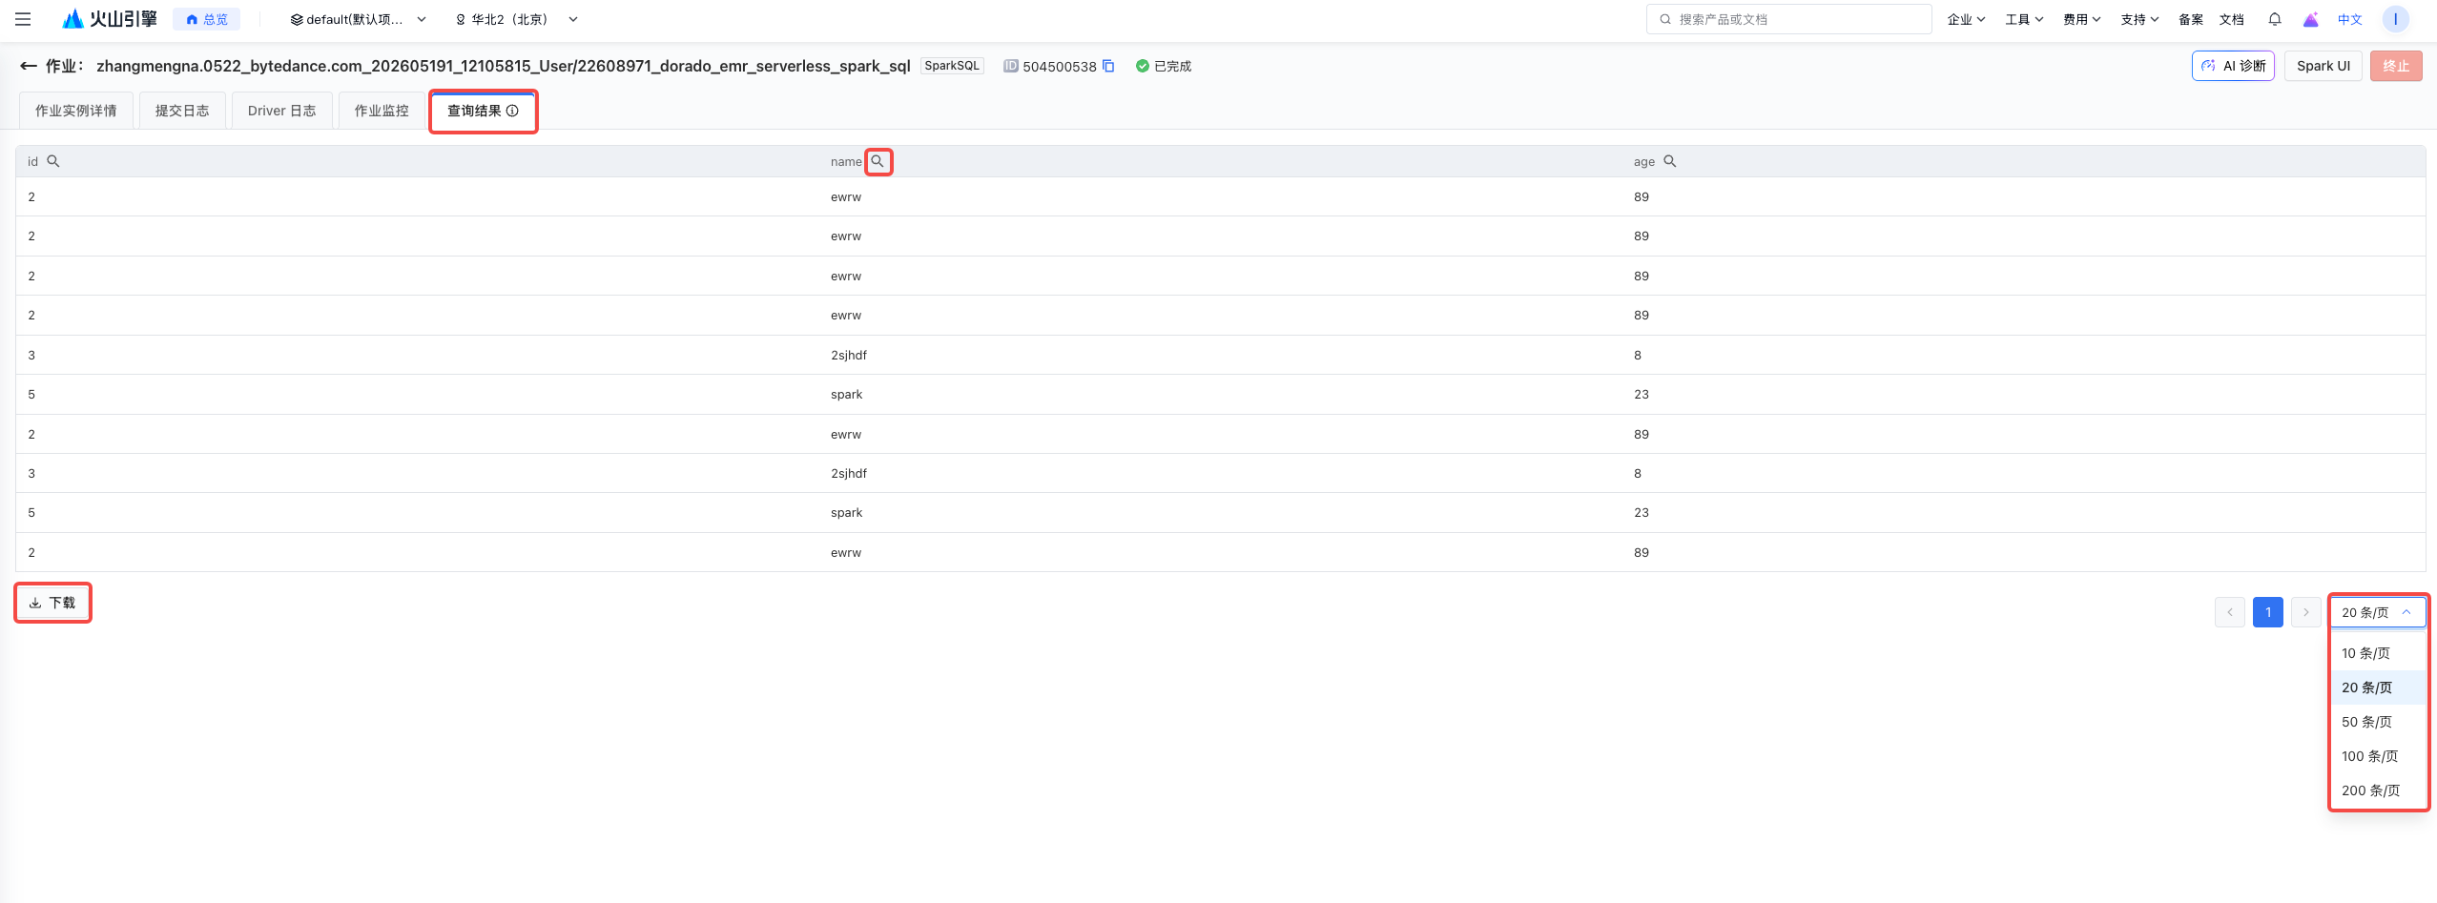Open the hamburger navigation menu
This screenshot has height=903, width=2437.
tap(23, 19)
